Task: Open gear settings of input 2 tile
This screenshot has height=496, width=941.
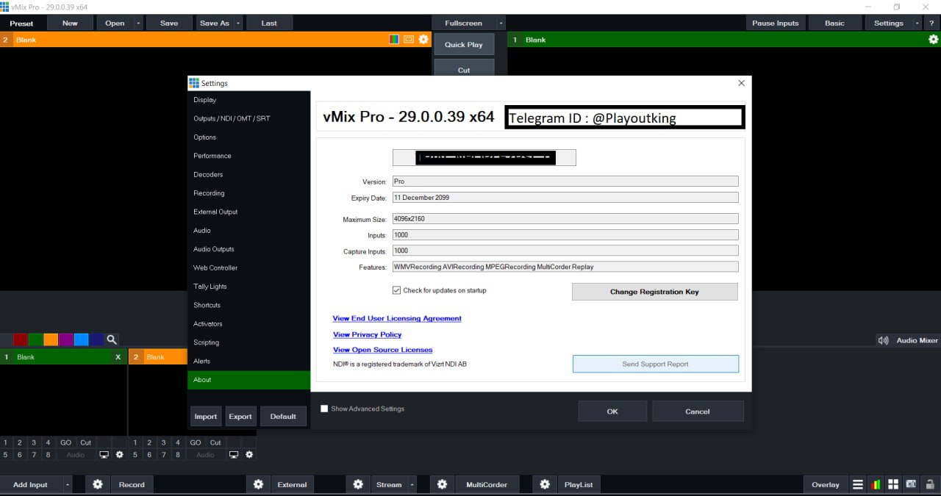Action: pyautogui.click(x=249, y=455)
